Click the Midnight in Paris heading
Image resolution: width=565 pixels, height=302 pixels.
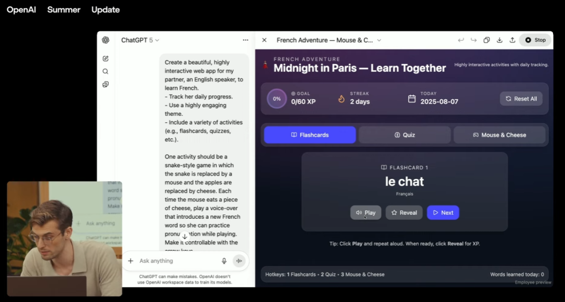(359, 68)
